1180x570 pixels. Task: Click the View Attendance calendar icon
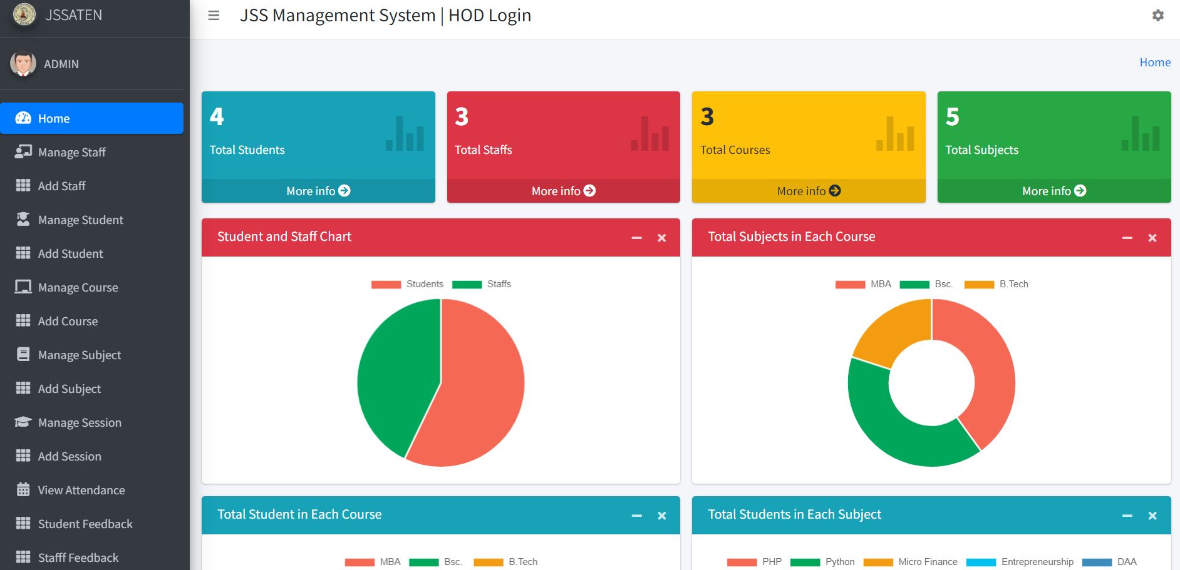point(23,490)
